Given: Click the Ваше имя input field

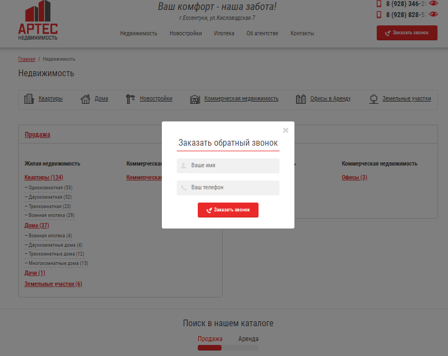Looking at the screenshot, I should [x=228, y=166].
